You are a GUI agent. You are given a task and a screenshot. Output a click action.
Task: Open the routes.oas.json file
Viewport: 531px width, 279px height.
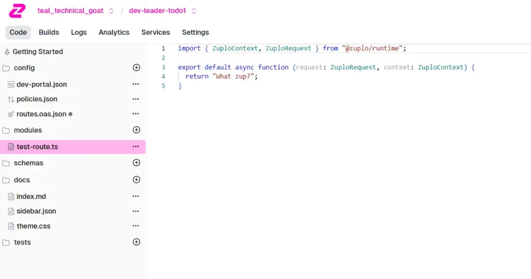(x=41, y=114)
